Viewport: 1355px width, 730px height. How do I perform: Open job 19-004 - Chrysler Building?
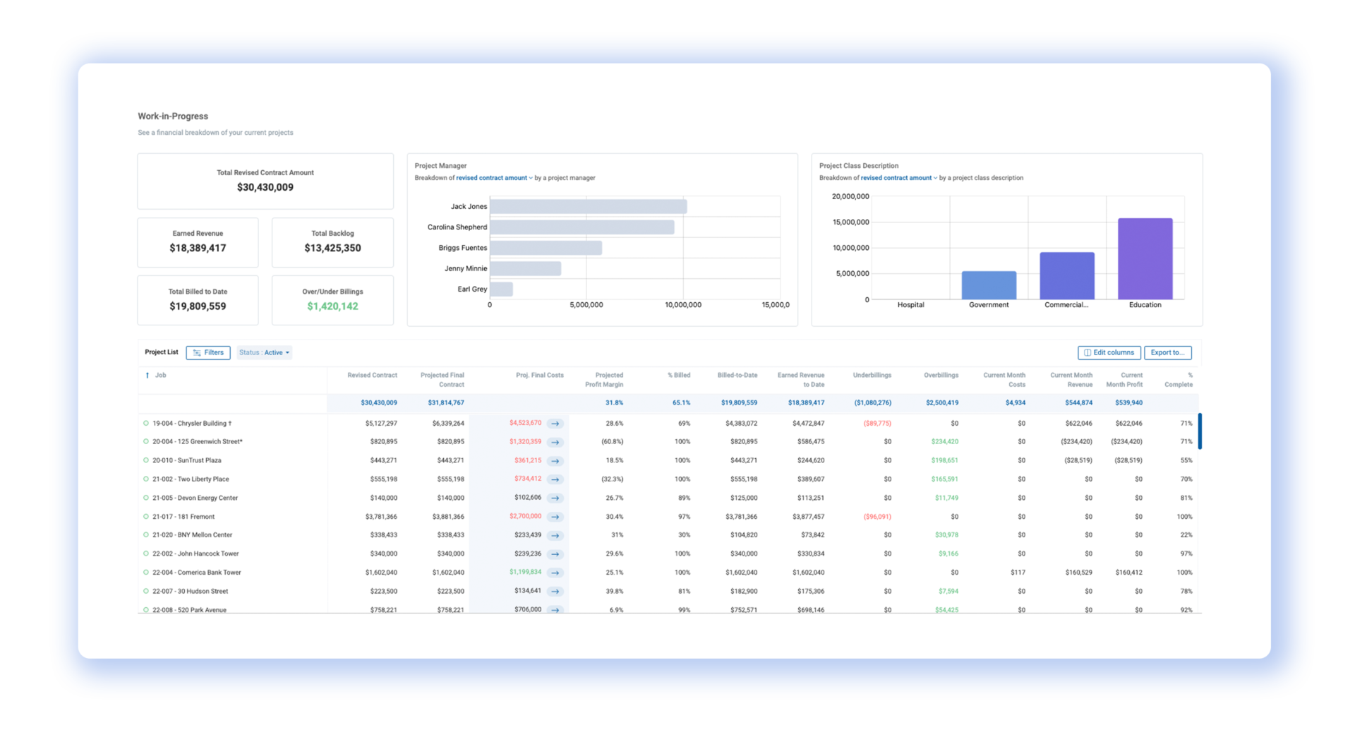point(192,424)
